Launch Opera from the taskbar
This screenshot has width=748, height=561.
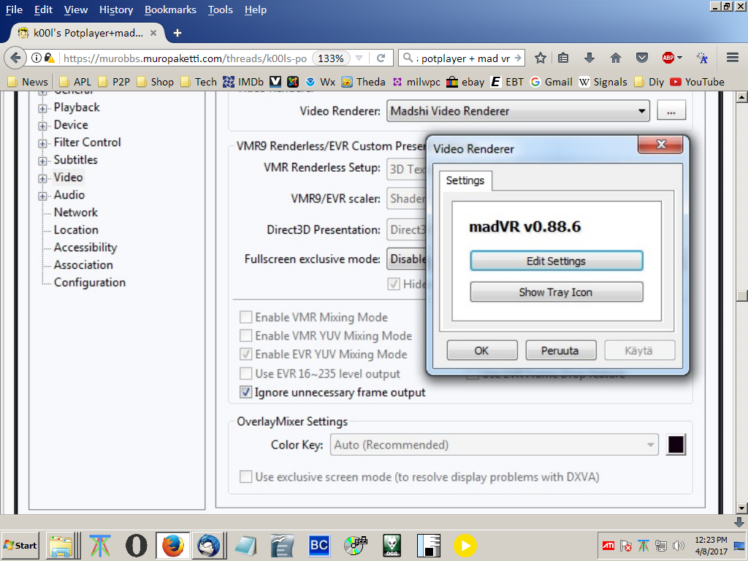(136, 545)
